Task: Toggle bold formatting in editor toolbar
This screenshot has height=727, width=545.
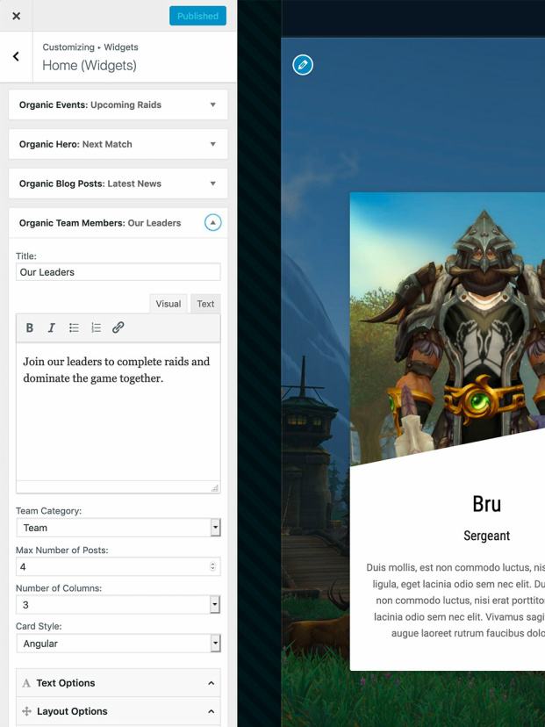Action: pos(30,328)
